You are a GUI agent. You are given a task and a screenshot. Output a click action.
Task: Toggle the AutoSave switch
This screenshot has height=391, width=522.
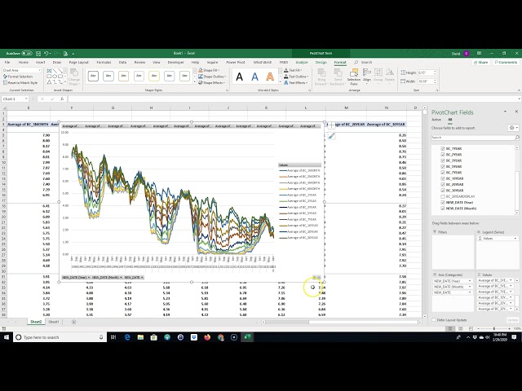point(27,53)
